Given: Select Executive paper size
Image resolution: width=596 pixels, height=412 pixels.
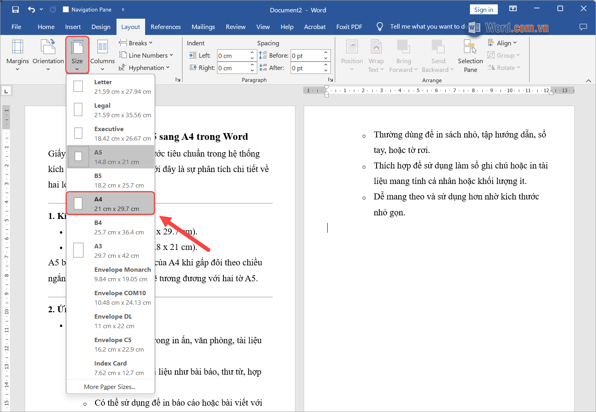Looking at the screenshot, I should tap(111, 133).
